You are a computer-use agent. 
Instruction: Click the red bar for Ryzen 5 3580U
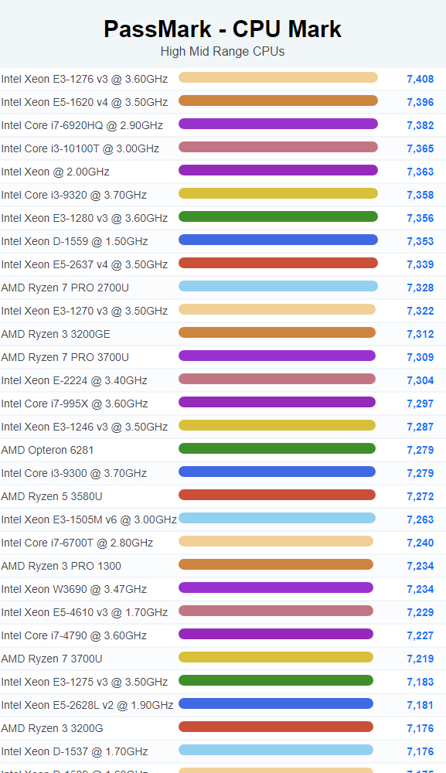click(277, 495)
